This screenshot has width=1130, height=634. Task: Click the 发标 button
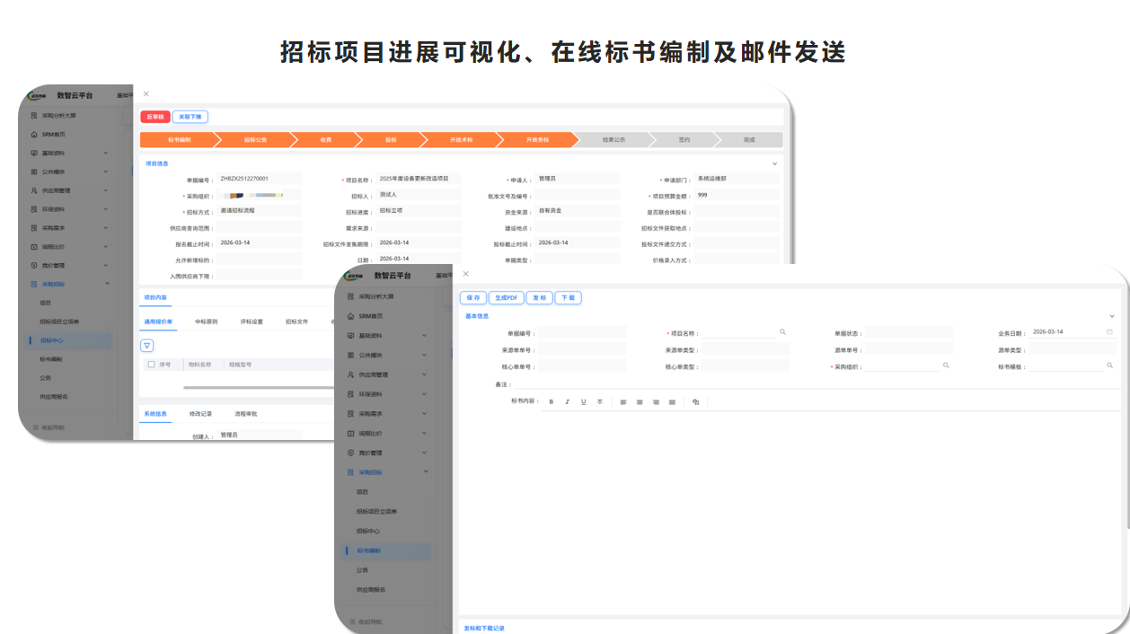539,297
